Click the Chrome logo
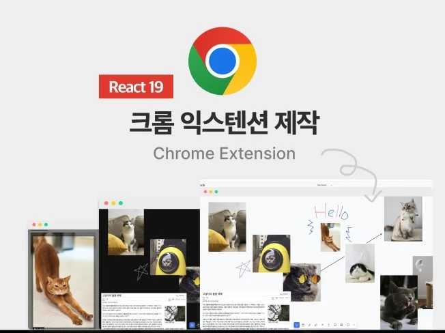Viewport: 445px width, 333px height. tap(222, 61)
